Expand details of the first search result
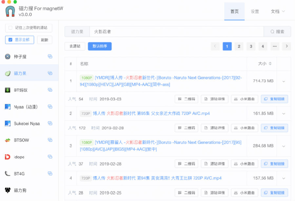The width and height of the screenshot is (295, 201). click(x=284, y=80)
